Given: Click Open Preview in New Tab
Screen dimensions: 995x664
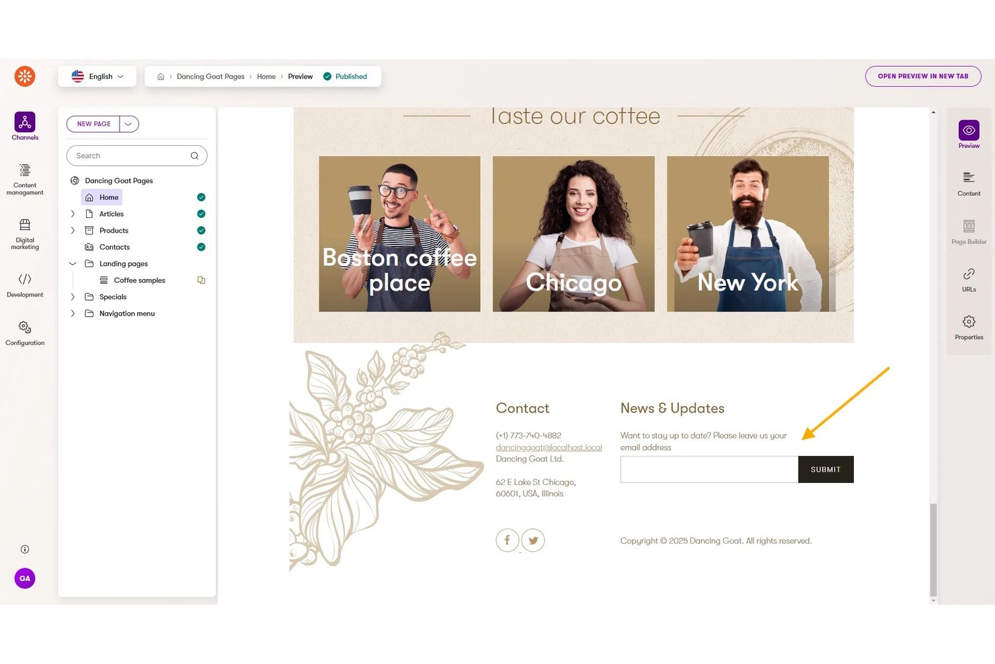Looking at the screenshot, I should coord(923,77).
